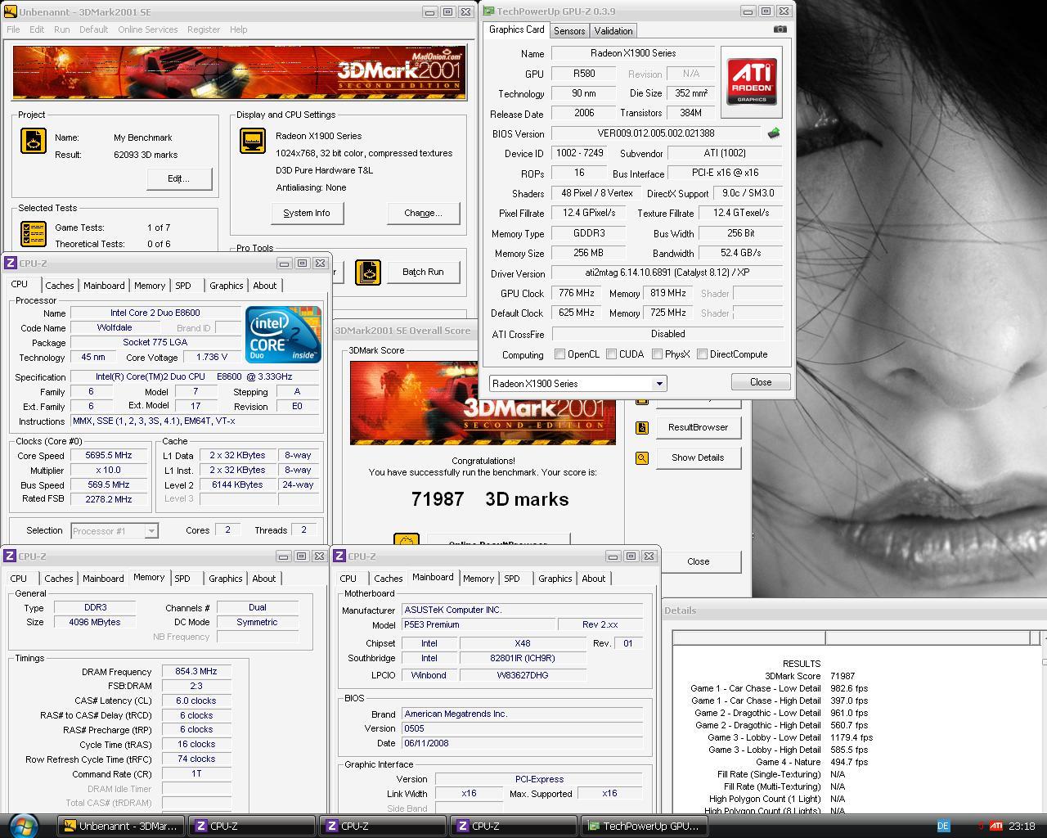The width and height of the screenshot is (1047, 838).
Task: Click the Show Details button
Action: point(698,457)
